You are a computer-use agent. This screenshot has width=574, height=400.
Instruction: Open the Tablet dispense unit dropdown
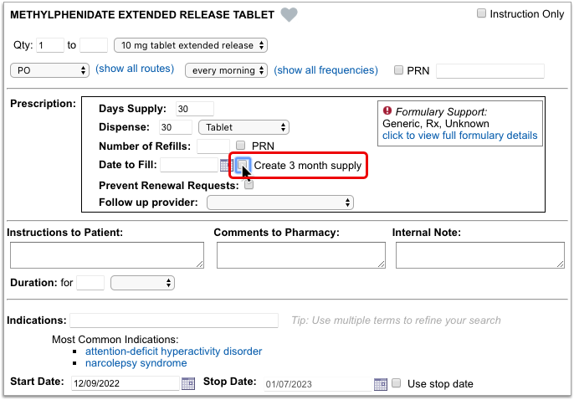[243, 127]
